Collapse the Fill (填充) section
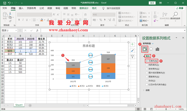The height and width of the screenshot is (111, 187). tap(144, 56)
